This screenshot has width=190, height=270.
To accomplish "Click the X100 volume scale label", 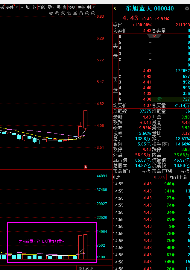I will [x=101, y=257].
